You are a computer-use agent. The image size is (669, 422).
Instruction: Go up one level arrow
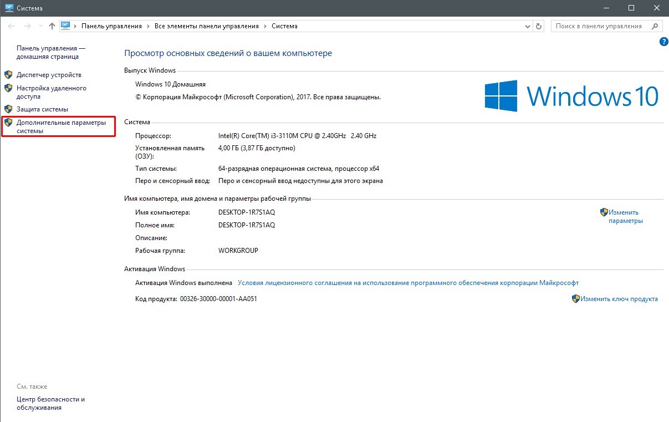(52, 26)
